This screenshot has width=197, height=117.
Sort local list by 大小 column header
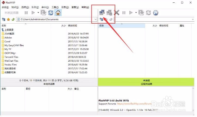point(59,26)
